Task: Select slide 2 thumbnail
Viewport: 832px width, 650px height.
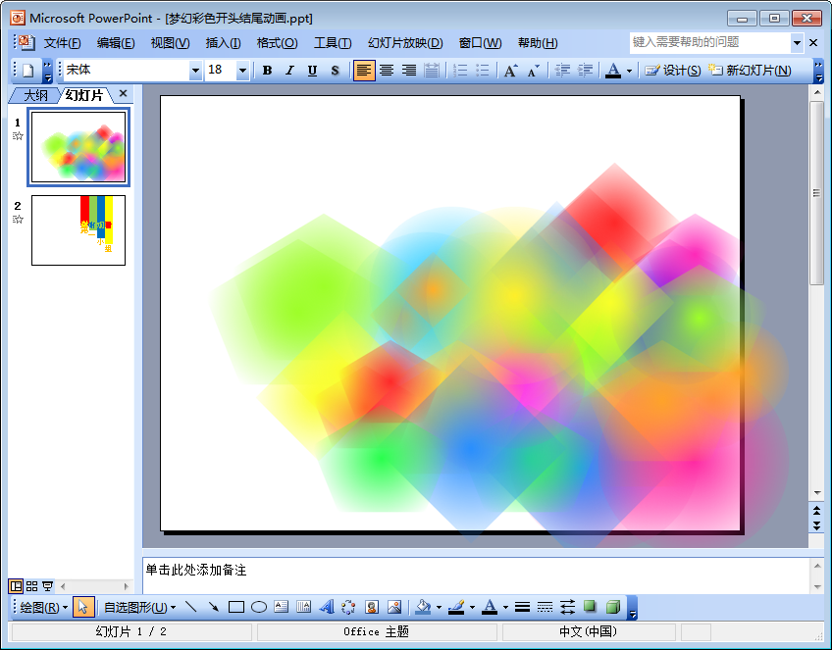Action: [78, 230]
